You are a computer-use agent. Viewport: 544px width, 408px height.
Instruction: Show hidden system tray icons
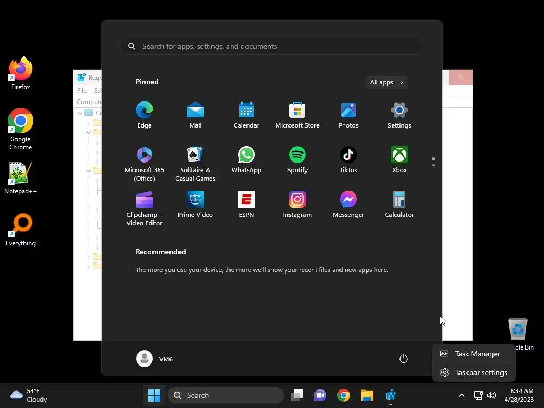462,395
